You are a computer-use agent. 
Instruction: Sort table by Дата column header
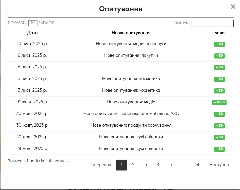coord(32,33)
